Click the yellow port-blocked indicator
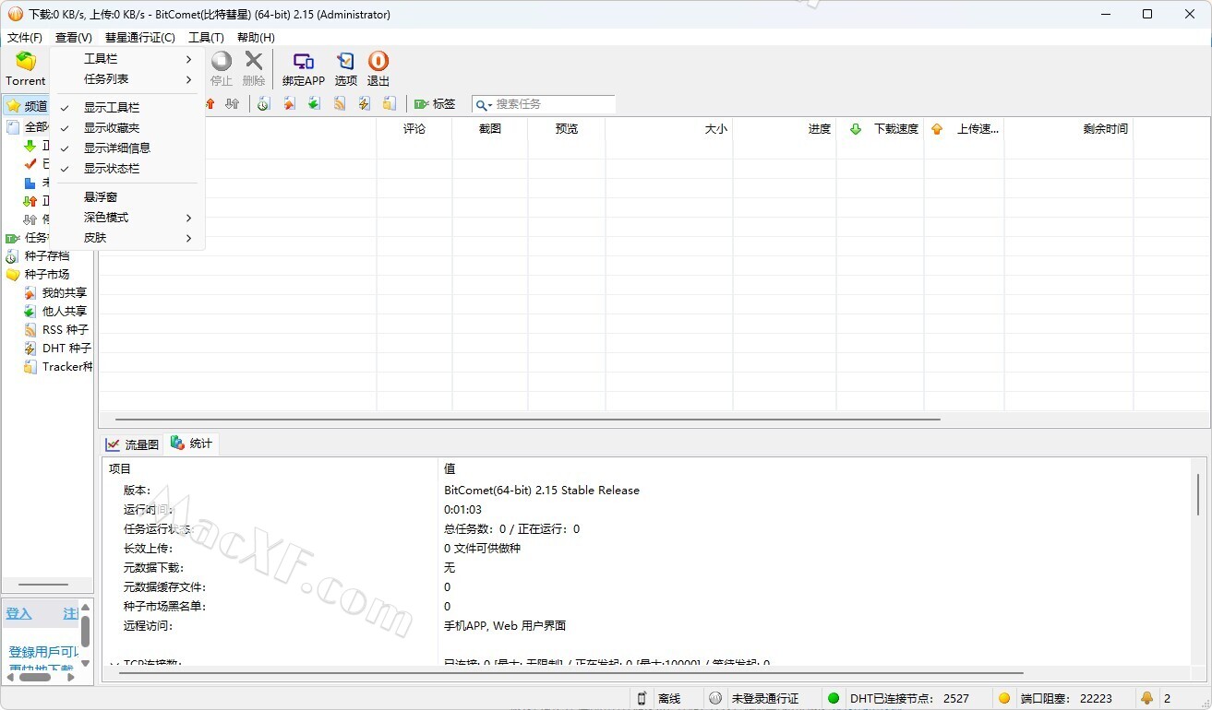The width and height of the screenshot is (1212, 710). (1004, 699)
